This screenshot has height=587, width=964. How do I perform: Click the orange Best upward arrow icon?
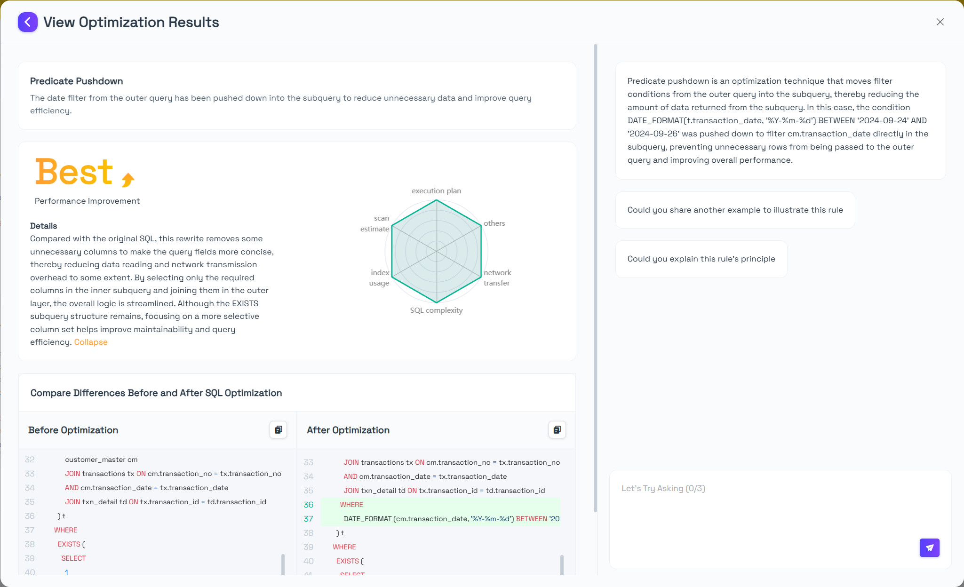coord(128,179)
